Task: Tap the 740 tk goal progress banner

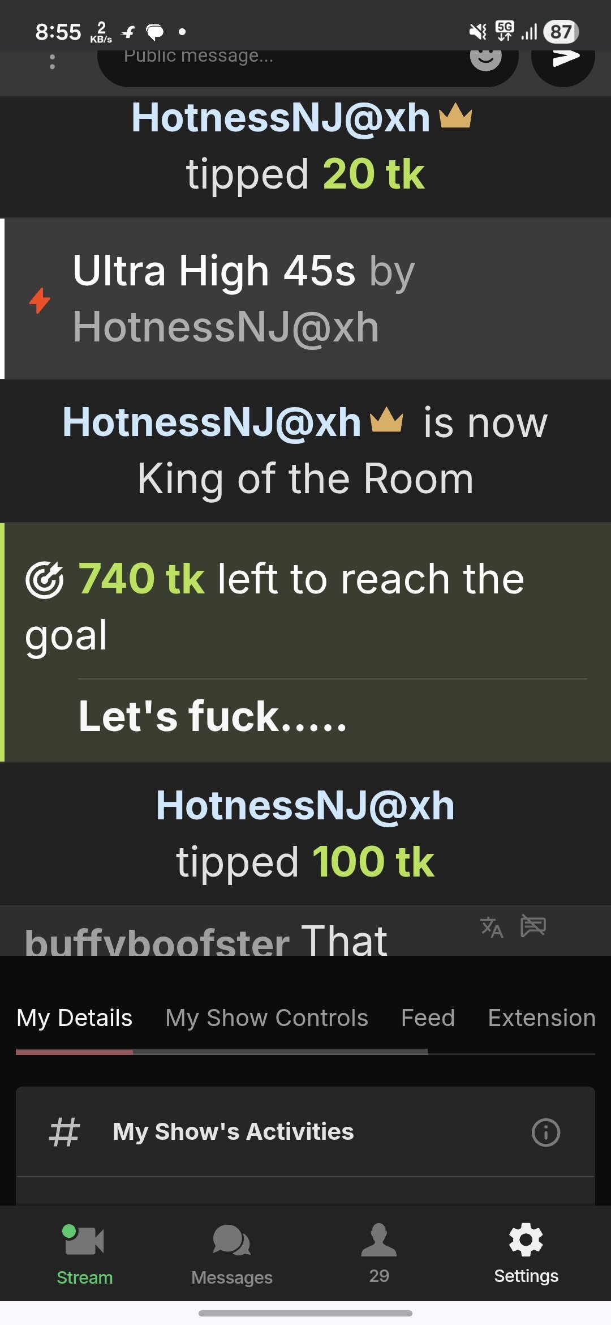Action: click(305, 642)
